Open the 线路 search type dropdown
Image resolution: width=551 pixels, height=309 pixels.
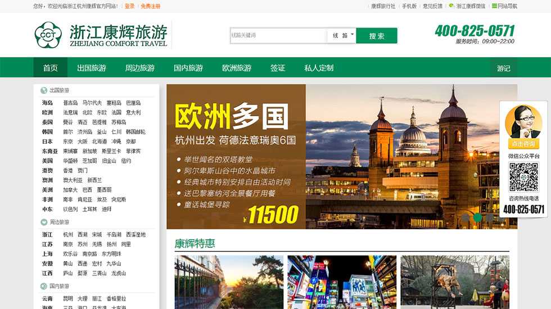click(x=342, y=35)
